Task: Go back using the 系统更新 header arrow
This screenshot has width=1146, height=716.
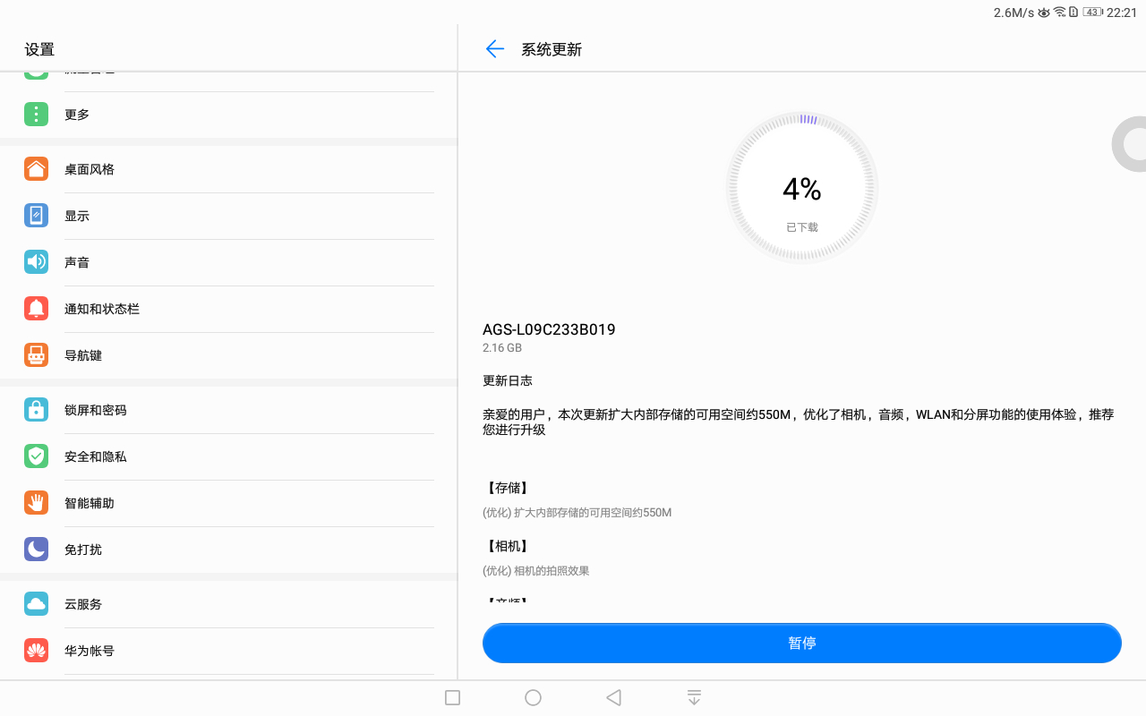Action: [494, 49]
